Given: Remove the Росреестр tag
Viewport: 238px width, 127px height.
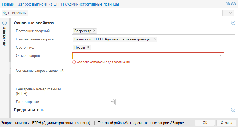Looking at the screenshot, I should point(94,31).
